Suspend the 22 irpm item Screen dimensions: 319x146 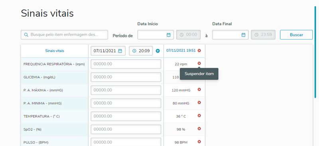tap(199, 63)
